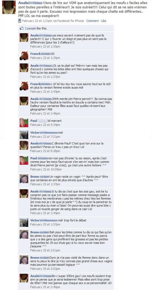Click the Franck name link on the 'XD' comment
Screen dimensions: 152x290
point(35,54)
